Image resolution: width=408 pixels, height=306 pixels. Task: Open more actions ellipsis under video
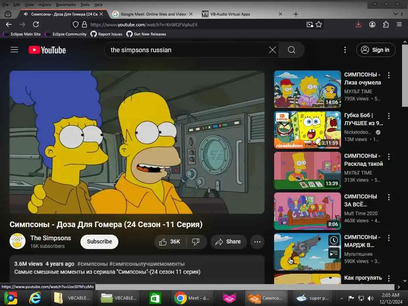257,242
